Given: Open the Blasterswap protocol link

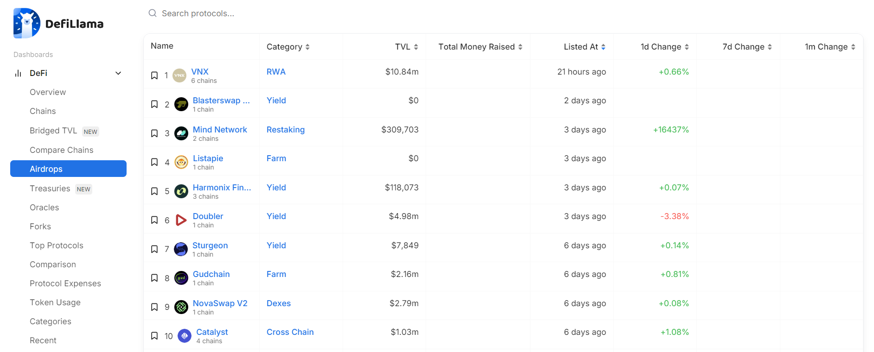Looking at the screenshot, I should pos(221,101).
